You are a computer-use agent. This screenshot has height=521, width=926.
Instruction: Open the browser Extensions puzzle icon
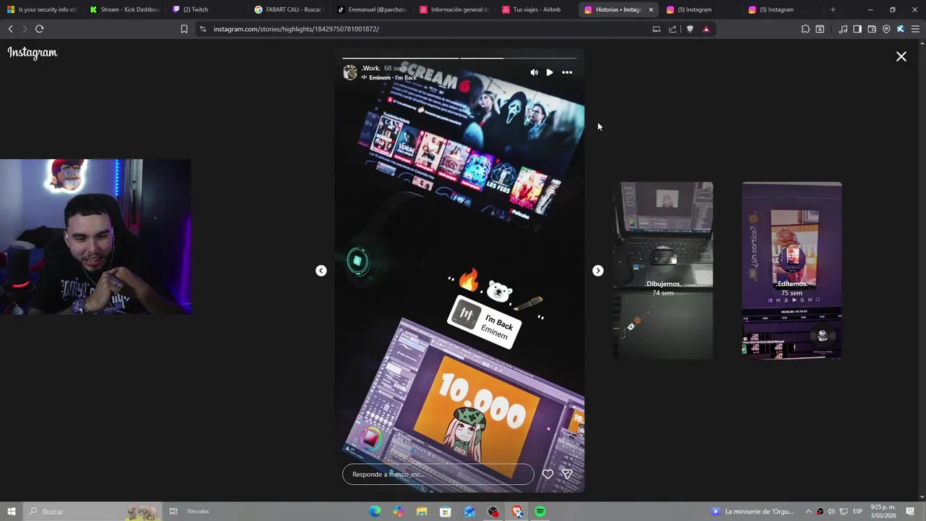(805, 29)
